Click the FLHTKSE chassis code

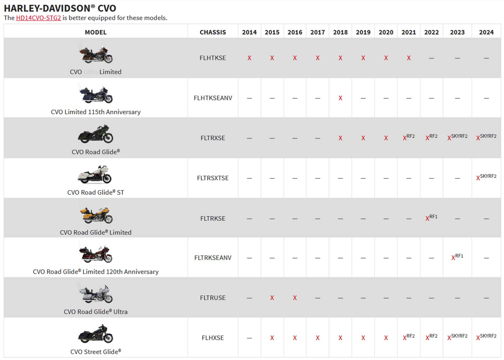tap(213, 58)
